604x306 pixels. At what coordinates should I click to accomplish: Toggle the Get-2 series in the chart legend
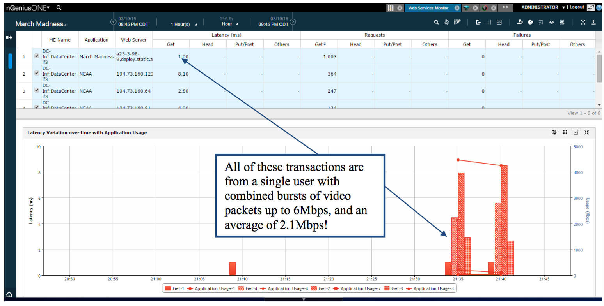pos(320,288)
